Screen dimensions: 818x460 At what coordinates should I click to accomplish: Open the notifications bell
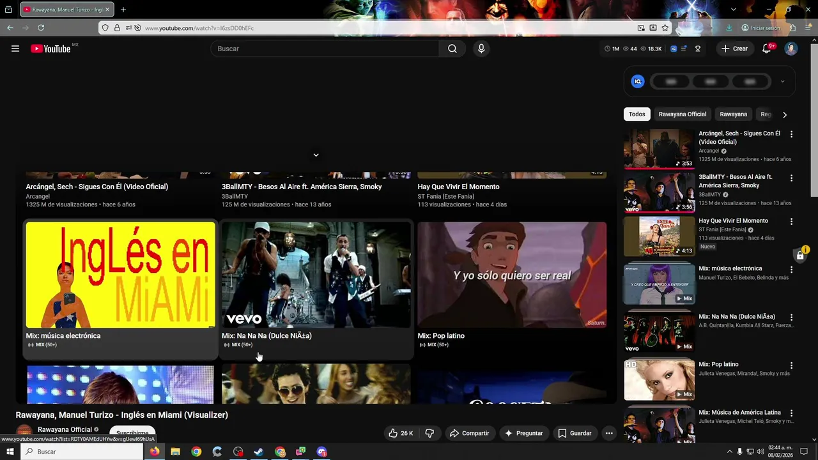pyautogui.click(x=767, y=49)
